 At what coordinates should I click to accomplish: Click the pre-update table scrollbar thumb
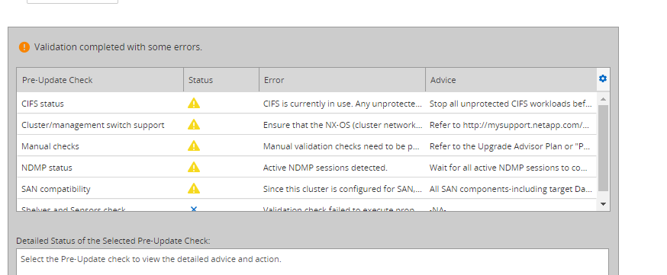(x=603, y=148)
